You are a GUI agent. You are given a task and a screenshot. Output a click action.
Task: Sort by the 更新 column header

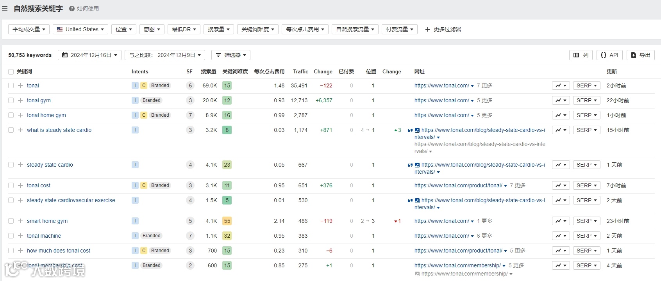coord(612,72)
